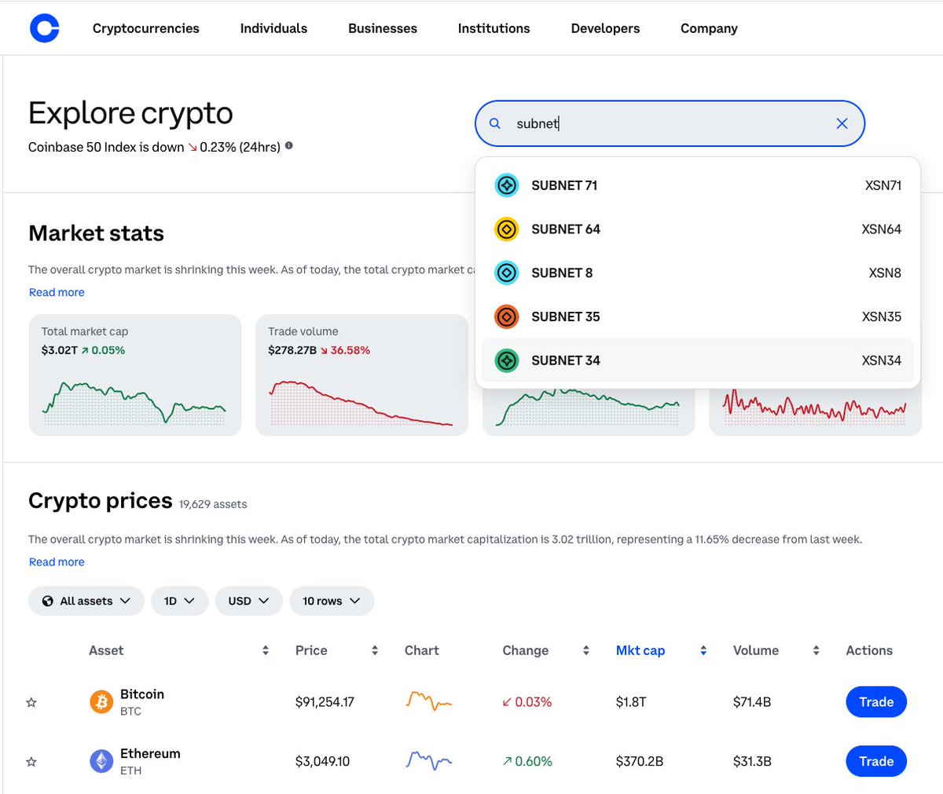Sort by Price column arrows
The width and height of the screenshot is (943, 794).
[375, 650]
